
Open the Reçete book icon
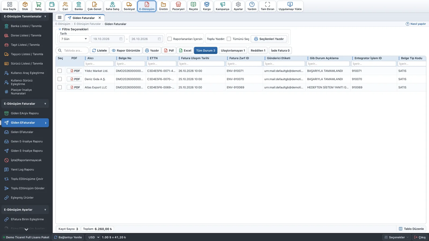(193, 6)
